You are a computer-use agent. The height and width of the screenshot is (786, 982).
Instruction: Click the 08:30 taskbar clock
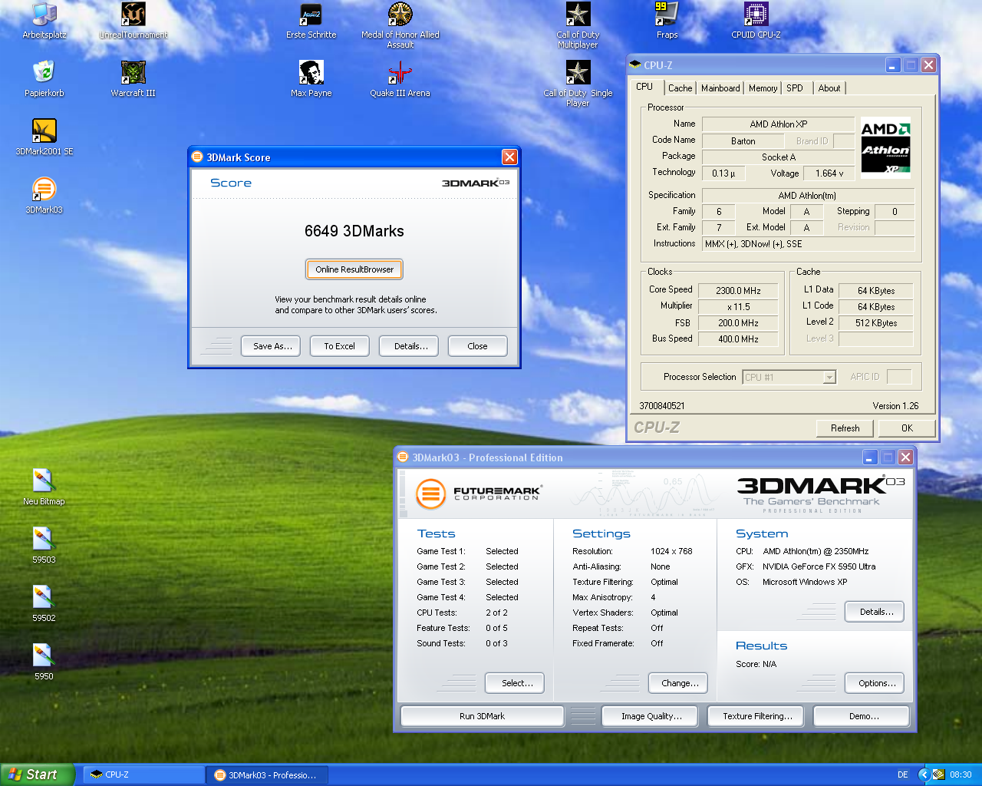961,775
